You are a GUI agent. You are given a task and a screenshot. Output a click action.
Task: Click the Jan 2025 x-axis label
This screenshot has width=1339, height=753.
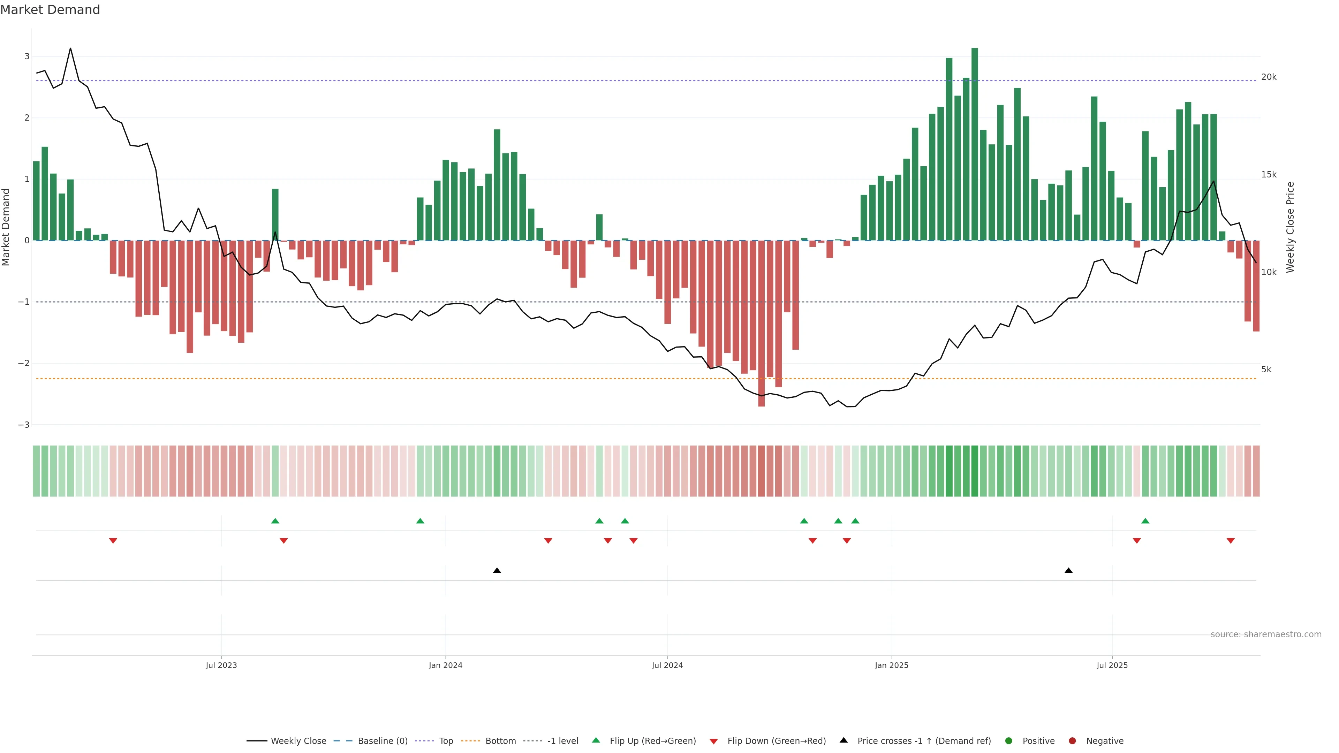[892, 665]
